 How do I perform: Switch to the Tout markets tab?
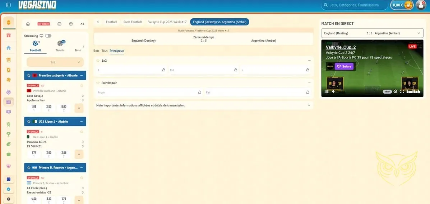[105, 51]
